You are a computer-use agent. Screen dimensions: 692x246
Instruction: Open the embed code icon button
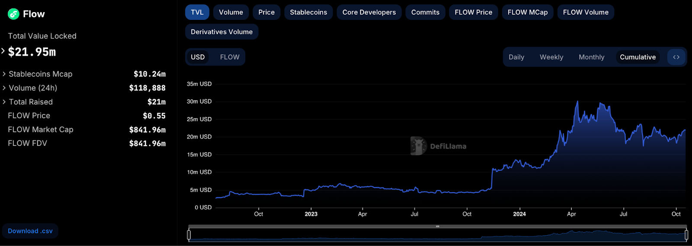tap(676, 57)
